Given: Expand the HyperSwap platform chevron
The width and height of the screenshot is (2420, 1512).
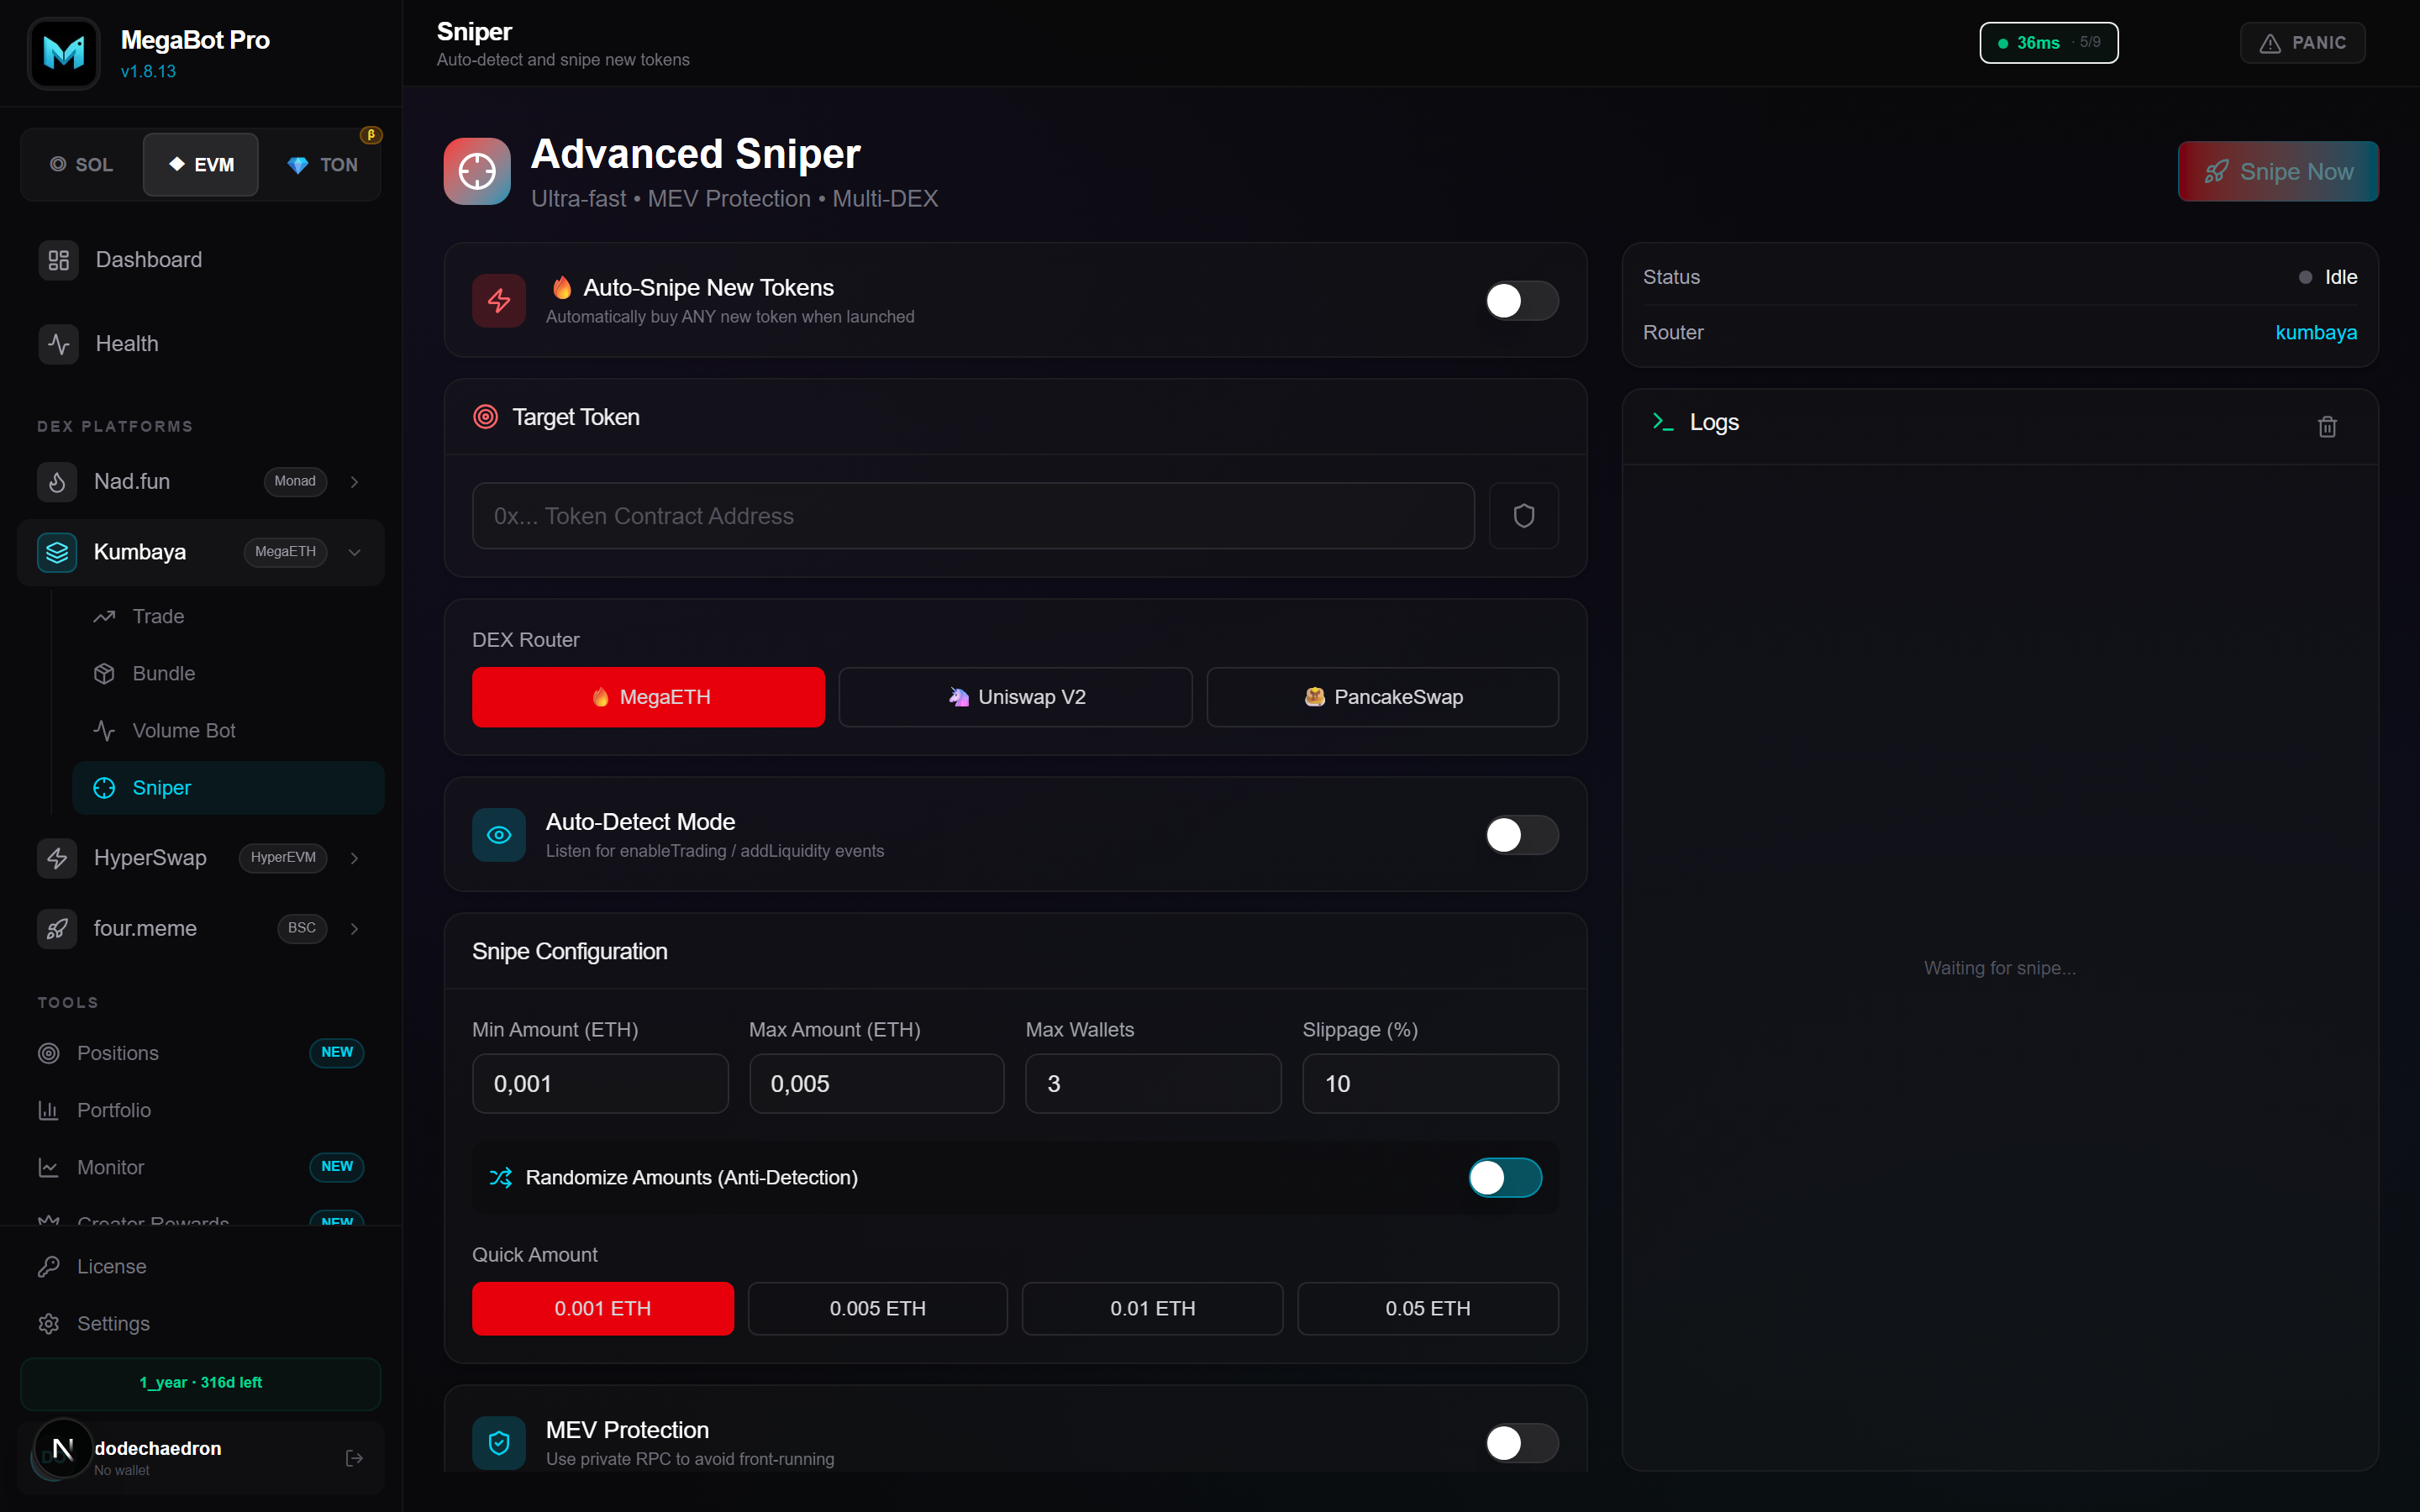Looking at the screenshot, I should coord(355,858).
